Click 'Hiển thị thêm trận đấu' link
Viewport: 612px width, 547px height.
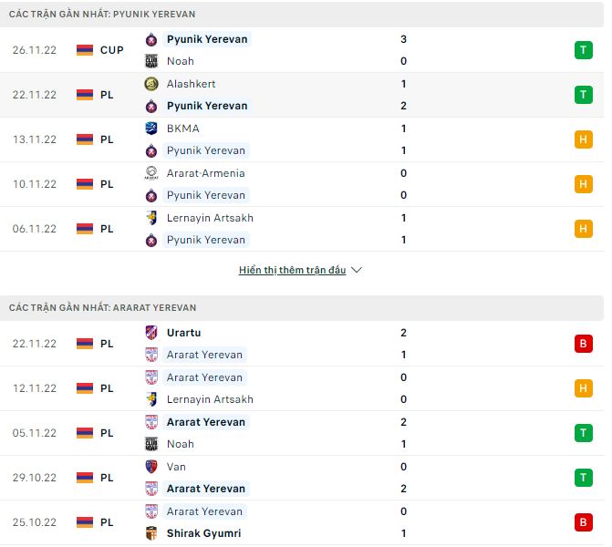coord(292,271)
